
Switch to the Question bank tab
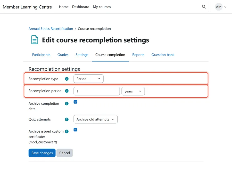[x=163, y=55]
